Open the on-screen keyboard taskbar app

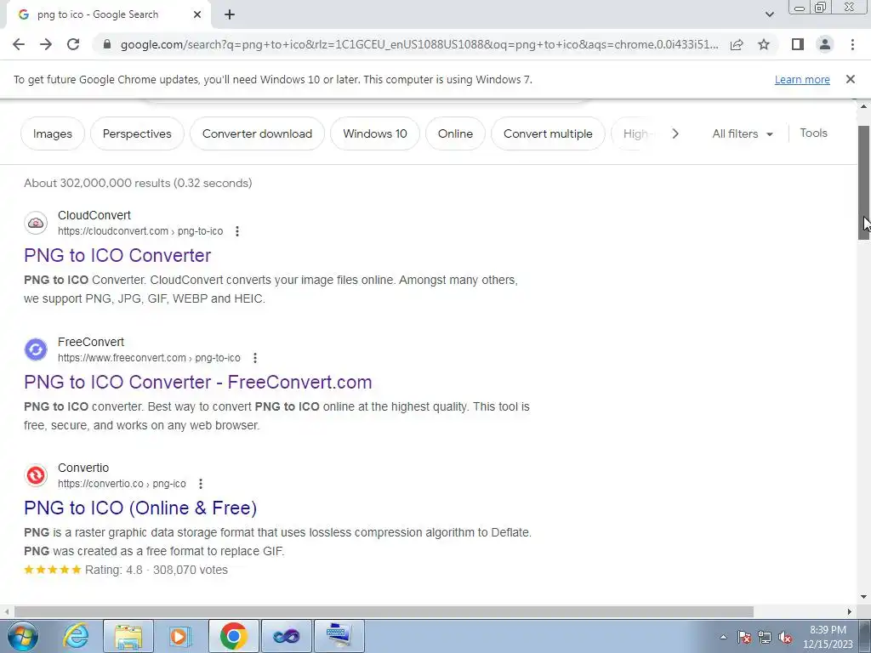(339, 636)
